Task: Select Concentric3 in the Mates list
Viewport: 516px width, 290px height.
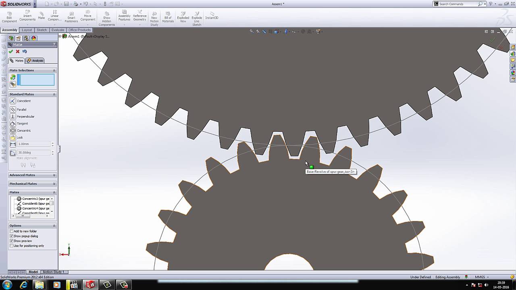Action: pyautogui.click(x=33, y=199)
